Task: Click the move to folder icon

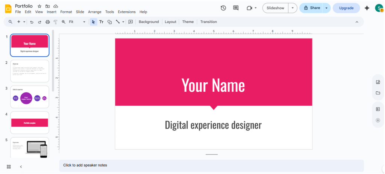Action: (x=47, y=6)
